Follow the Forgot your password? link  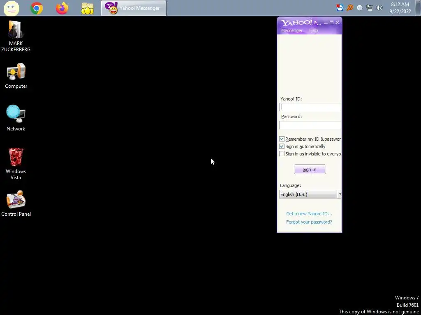[309, 222]
